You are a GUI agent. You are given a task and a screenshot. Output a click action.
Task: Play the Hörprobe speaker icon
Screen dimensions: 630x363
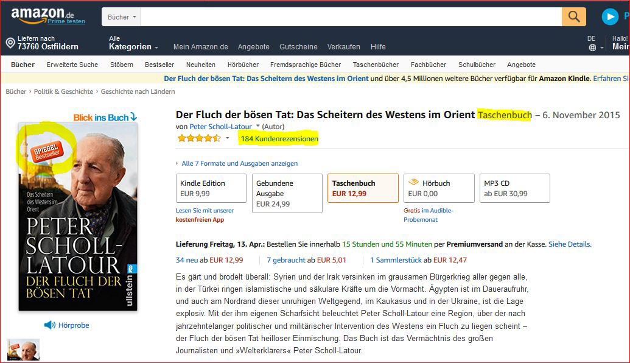click(50, 325)
